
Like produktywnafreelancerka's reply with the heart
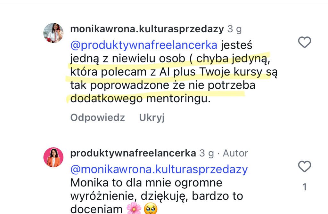(304, 166)
